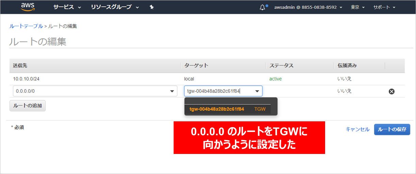
Task: Expand the destination 0.0.0.0/0 dropdown arrow
Action: pos(172,91)
